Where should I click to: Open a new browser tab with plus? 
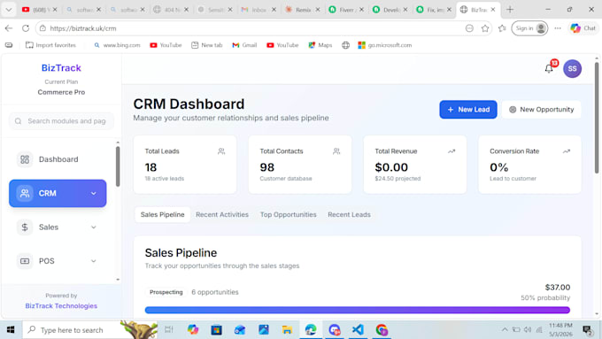coord(510,10)
